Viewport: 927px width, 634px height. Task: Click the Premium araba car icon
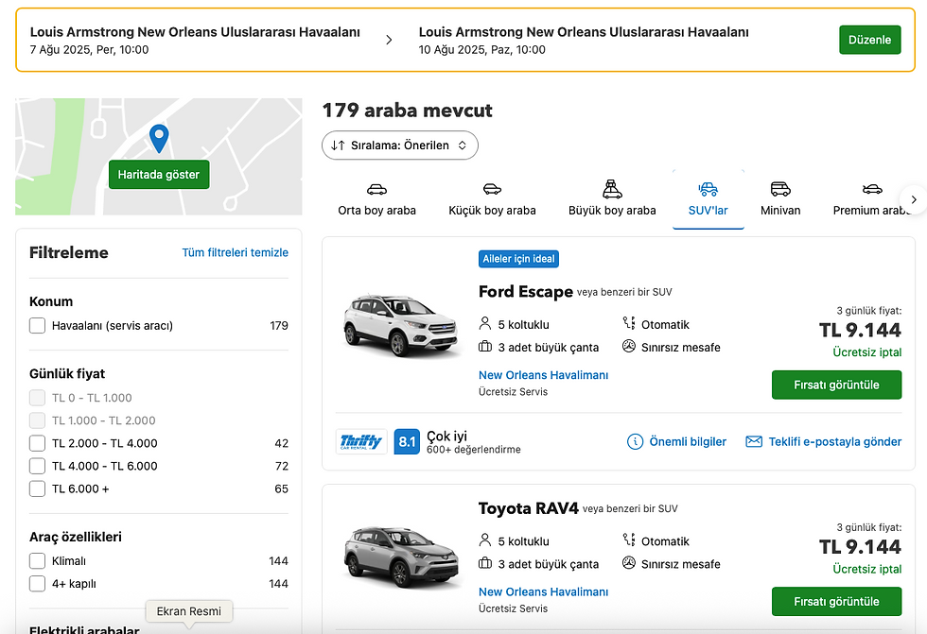[872, 190]
